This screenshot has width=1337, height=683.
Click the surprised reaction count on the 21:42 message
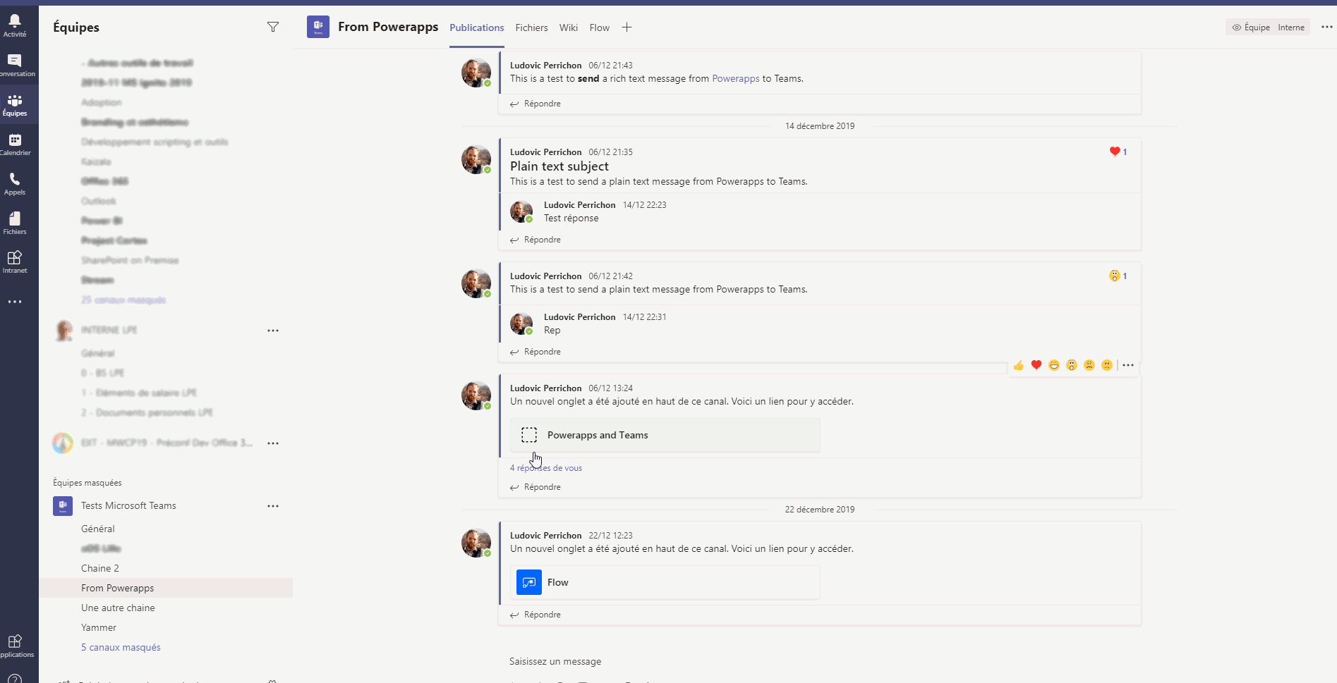(1118, 276)
